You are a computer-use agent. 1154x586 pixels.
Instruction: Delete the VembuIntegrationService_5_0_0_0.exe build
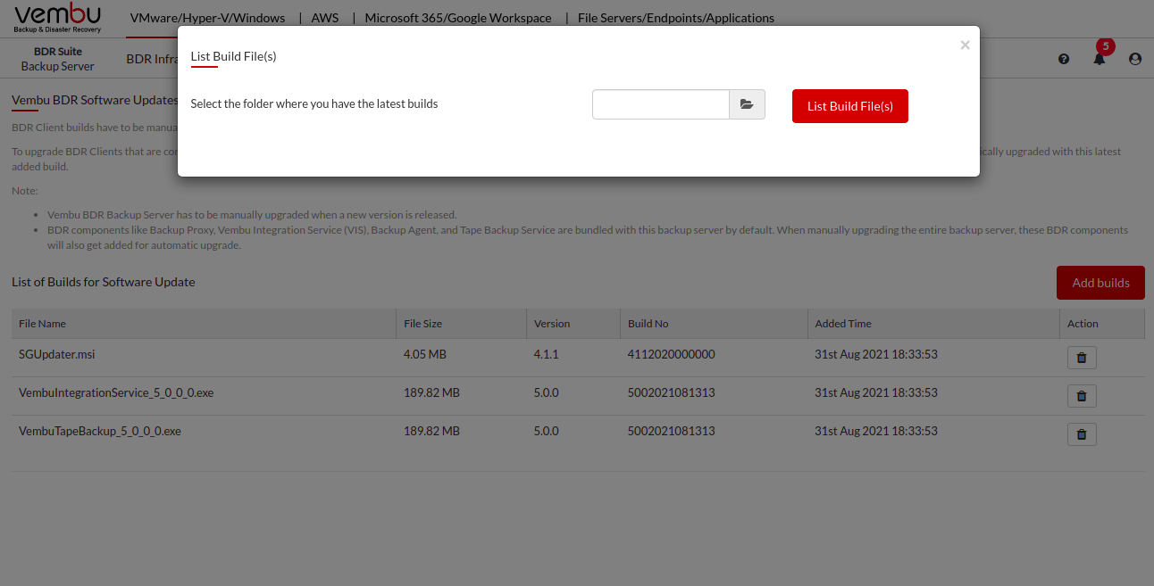(1082, 396)
